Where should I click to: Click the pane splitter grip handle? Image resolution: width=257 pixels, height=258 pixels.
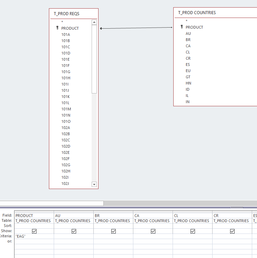pos(237,207)
